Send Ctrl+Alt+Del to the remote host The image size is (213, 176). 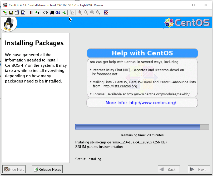click(45, 13)
